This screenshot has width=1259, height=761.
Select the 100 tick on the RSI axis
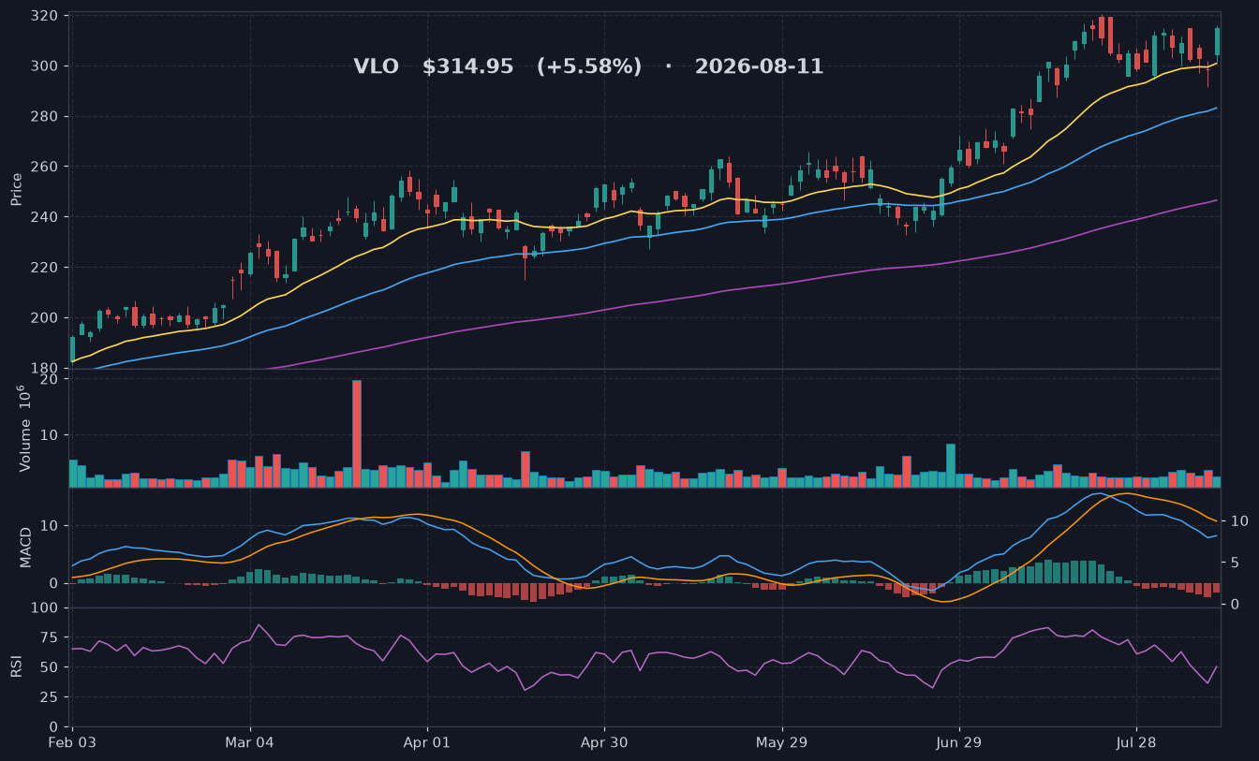coord(46,608)
